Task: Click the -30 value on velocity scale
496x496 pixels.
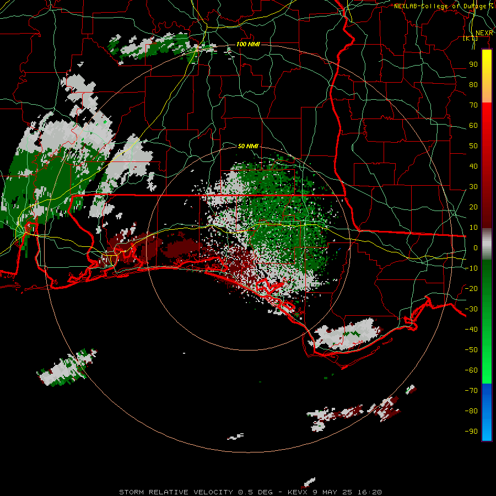Action: pos(471,309)
